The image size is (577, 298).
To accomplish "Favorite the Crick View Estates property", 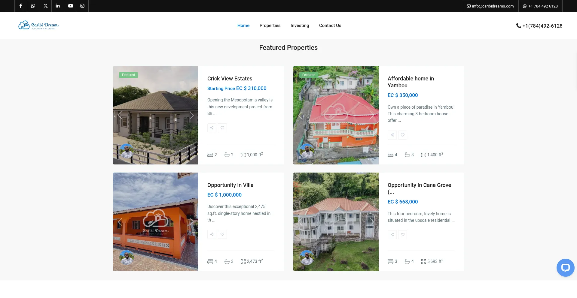I will [222, 128].
